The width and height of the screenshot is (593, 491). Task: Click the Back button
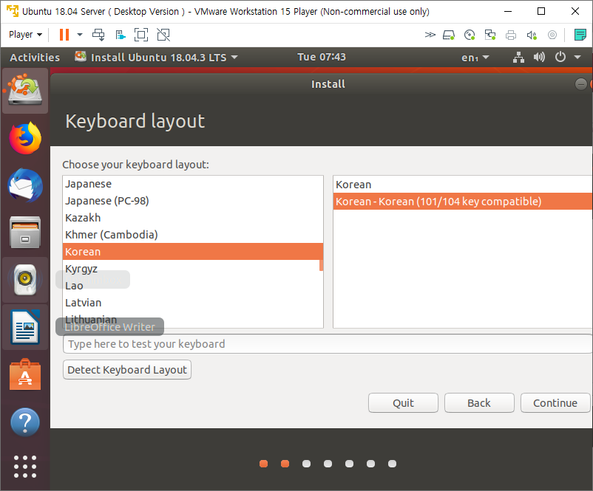point(479,403)
